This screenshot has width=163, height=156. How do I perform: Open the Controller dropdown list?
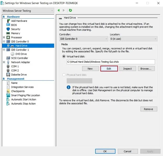[x=84, y=39]
